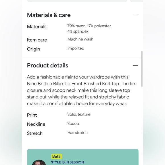
Task: Click the Materials & care heading
Action: pyautogui.click(x=49, y=15)
